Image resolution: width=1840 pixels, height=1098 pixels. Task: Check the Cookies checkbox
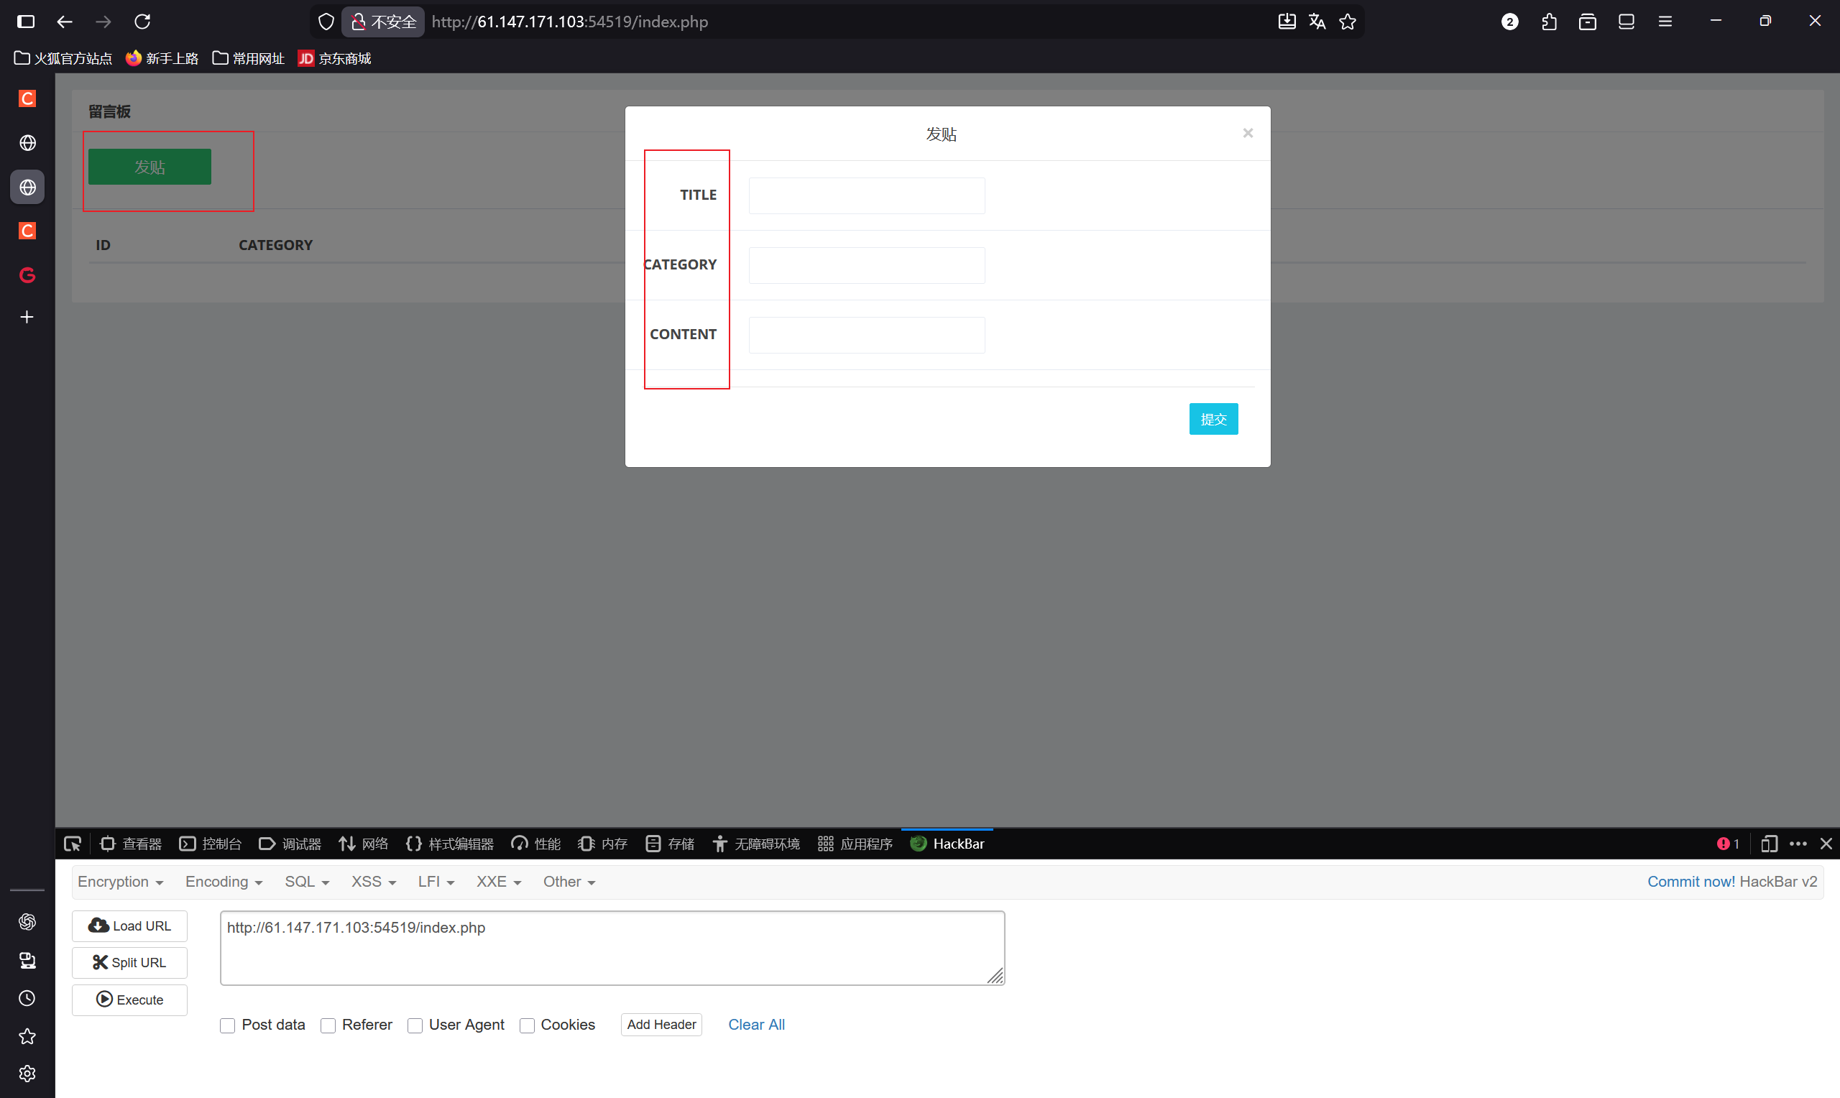coord(527,1025)
